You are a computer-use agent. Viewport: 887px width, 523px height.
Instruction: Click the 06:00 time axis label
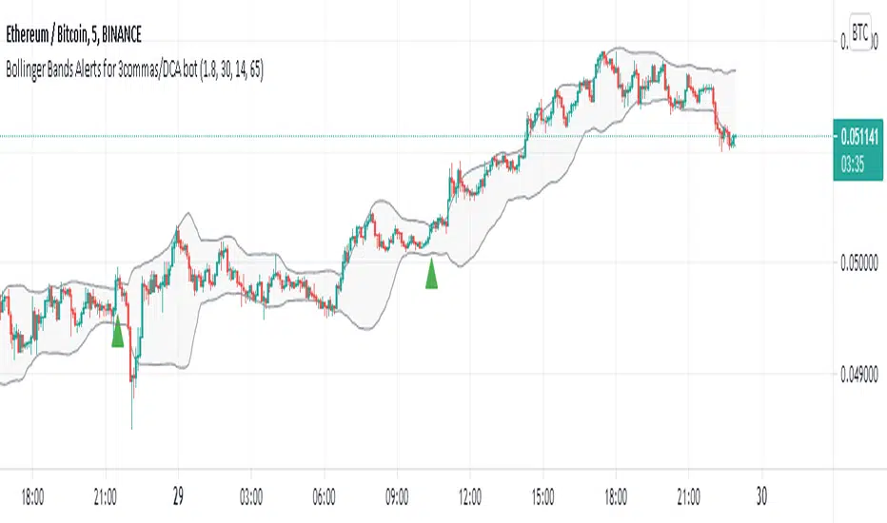click(325, 496)
